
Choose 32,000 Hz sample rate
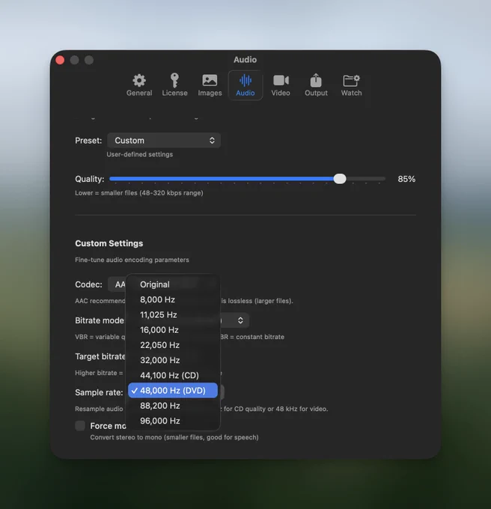pyautogui.click(x=173, y=360)
